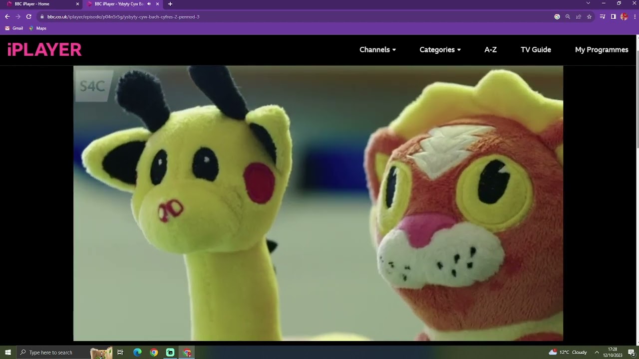Click the taskbar search box

[x=64, y=353]
